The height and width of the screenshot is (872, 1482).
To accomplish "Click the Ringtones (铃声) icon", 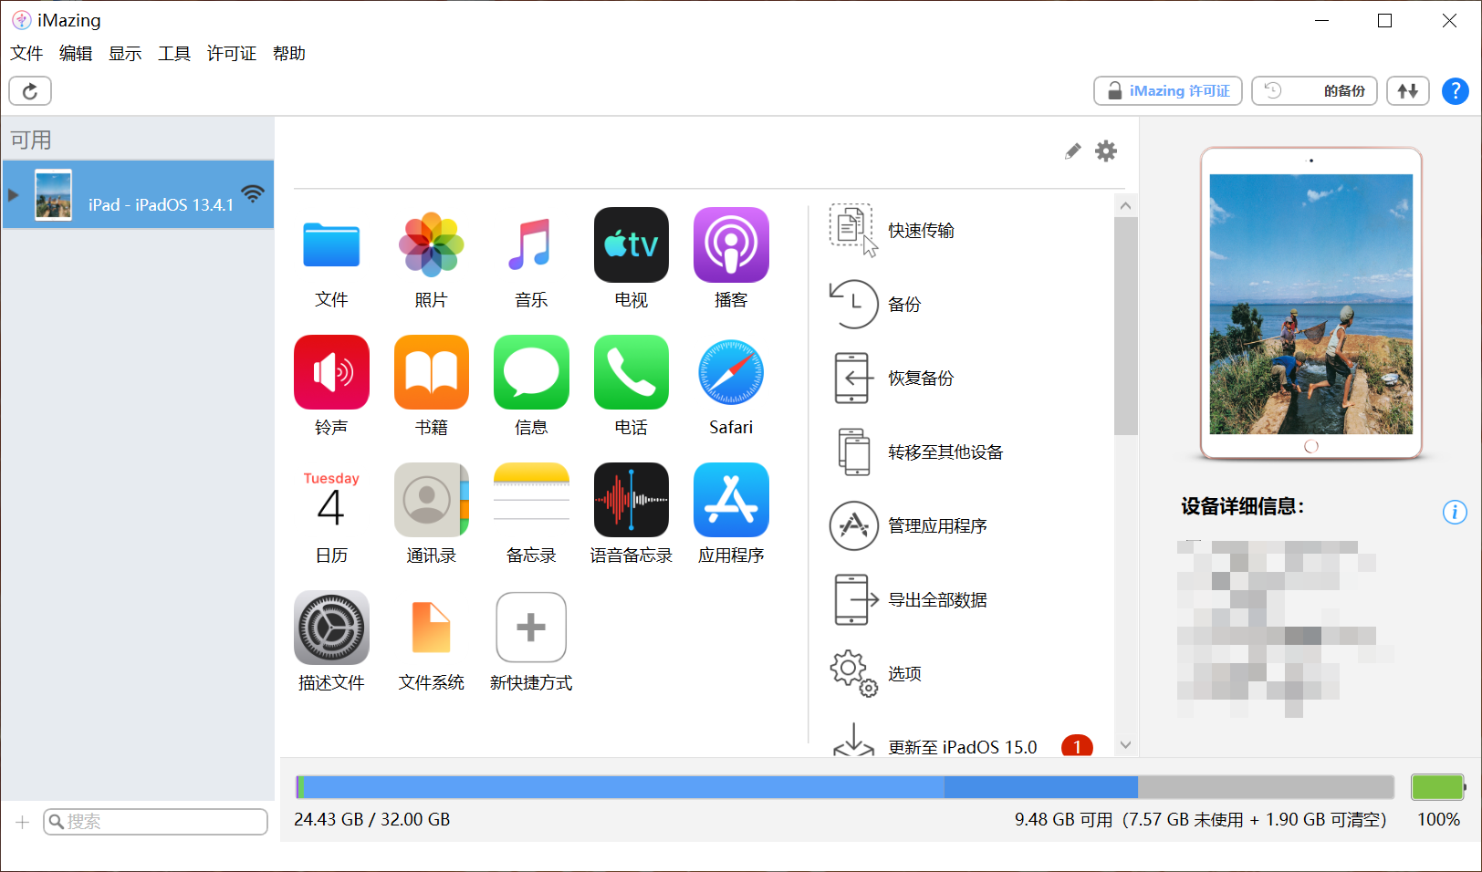I will [331, 372].
